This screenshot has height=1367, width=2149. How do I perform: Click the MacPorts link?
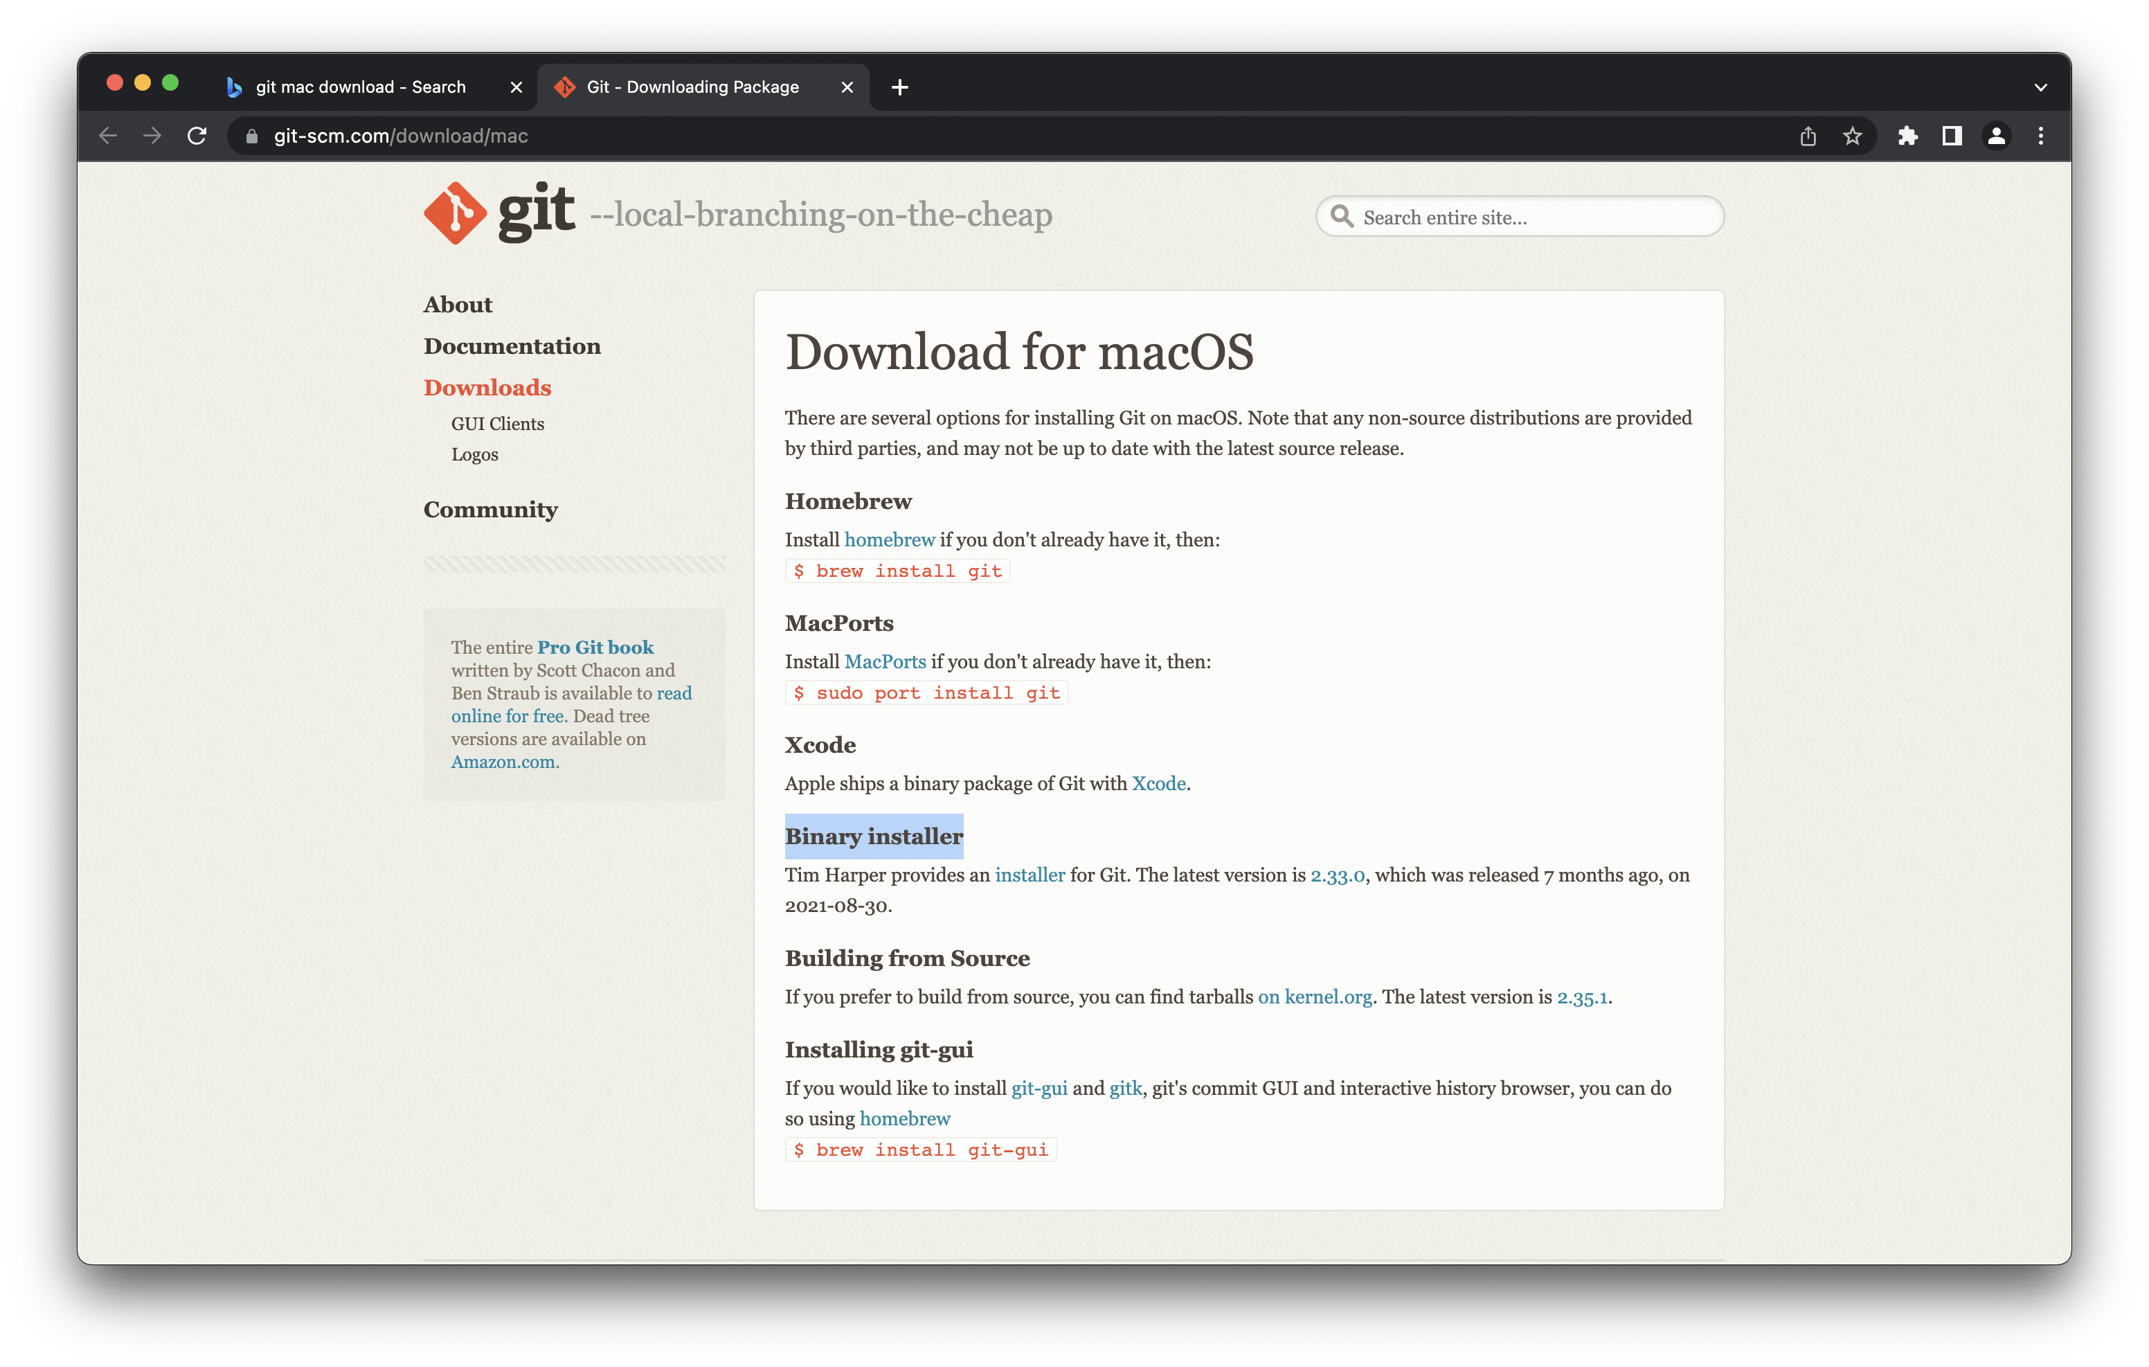(885, 661)
